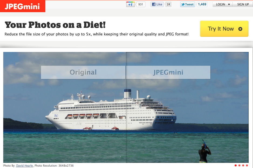
Task: Open the SIGN UP page
Action: pos(243,4)
